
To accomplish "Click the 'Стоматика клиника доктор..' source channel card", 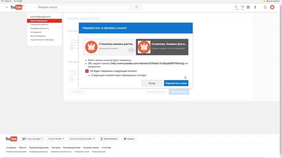I will click(109, 47).
